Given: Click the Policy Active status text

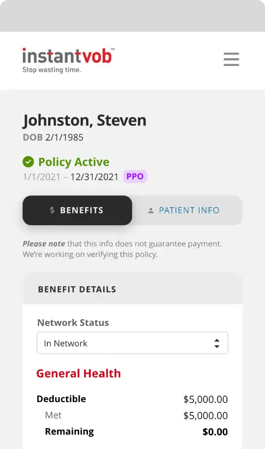Looking at the screenshot, I should coord(74,162).
